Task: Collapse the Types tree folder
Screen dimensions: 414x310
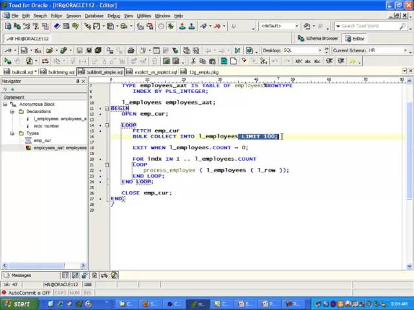Action: [x=12, y=134]
